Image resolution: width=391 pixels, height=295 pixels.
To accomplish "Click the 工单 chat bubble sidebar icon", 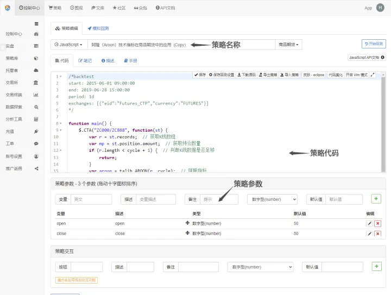I will [36, 144].
